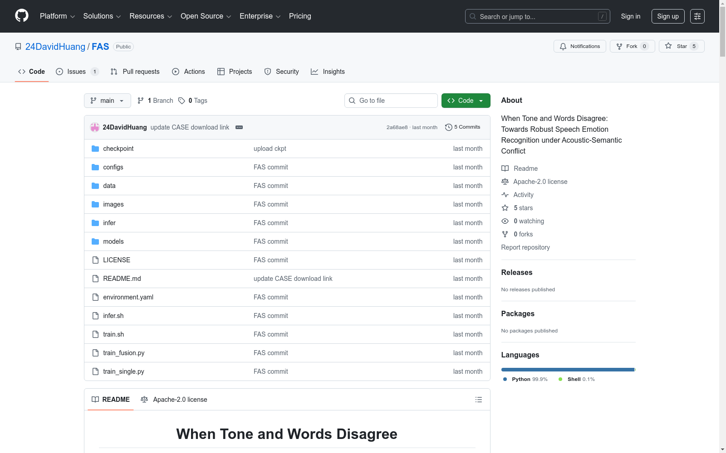Expand the Resources menu
The image size is (726, 453).
[151, 16]
